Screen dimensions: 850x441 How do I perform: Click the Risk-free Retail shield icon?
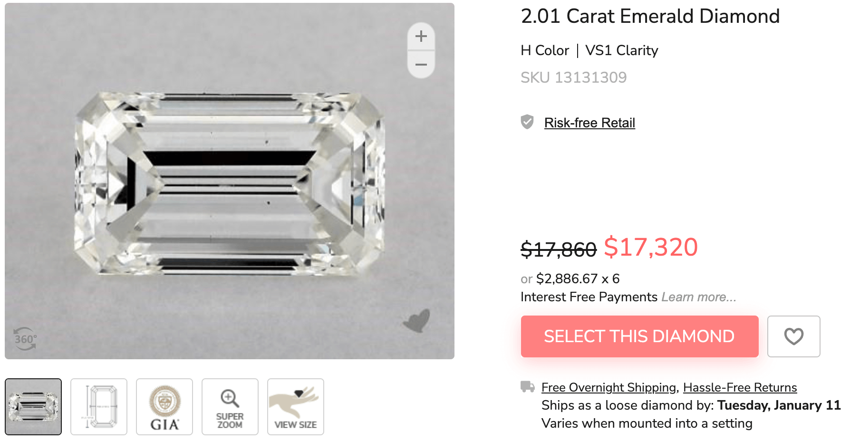[x=527, y=122]
